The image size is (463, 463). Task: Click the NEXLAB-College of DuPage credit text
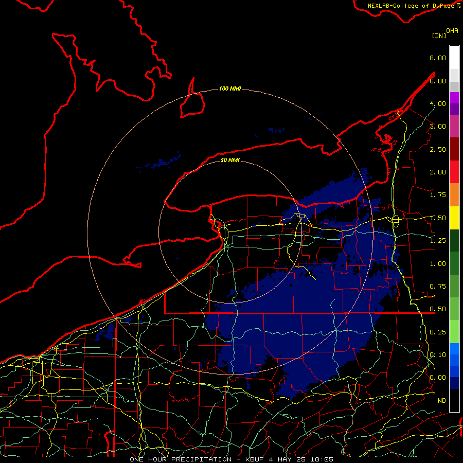pyautogui.click(x=414, y=6)
